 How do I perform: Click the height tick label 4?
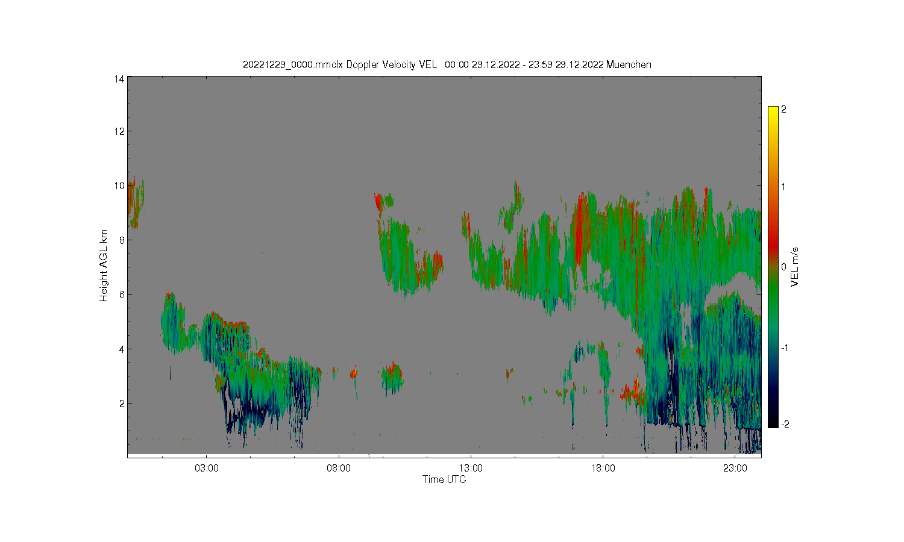(122, 349)
